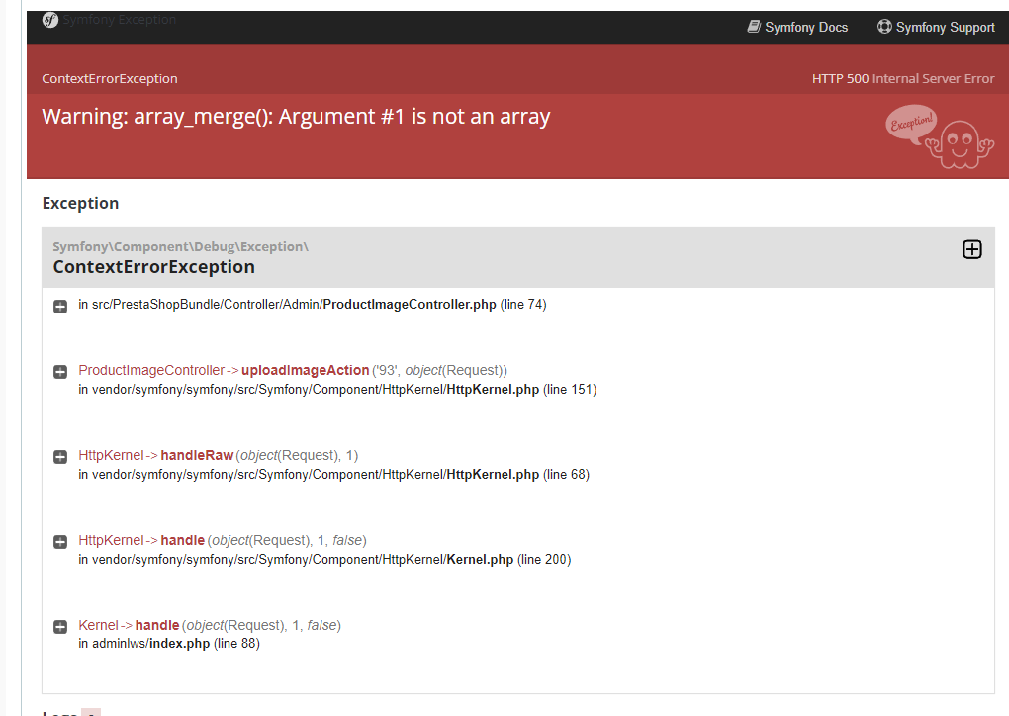Collapse the uploadImageAction trace entry
This screenshot has height=716, width=1009.
coord(60,372)
